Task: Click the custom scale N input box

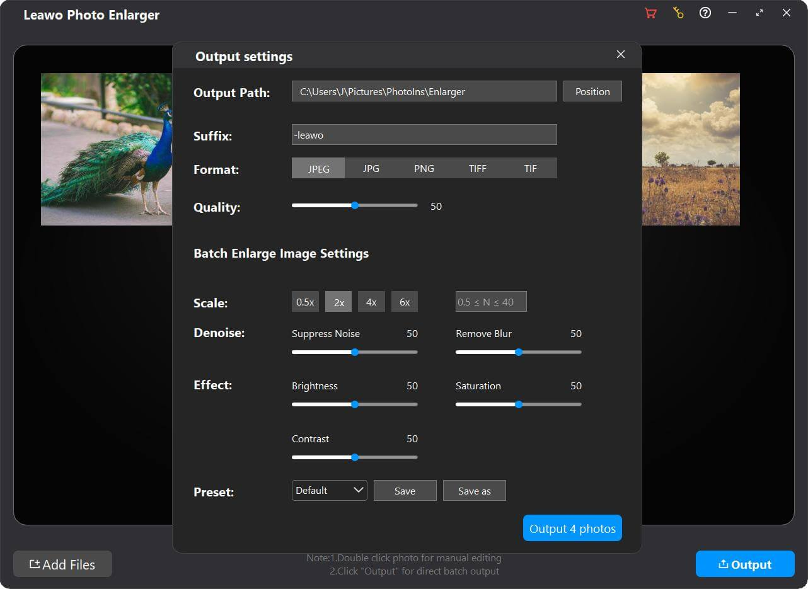Action: [491, 302]
